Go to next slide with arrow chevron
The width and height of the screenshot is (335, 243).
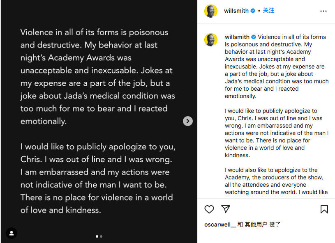[188, 121]
